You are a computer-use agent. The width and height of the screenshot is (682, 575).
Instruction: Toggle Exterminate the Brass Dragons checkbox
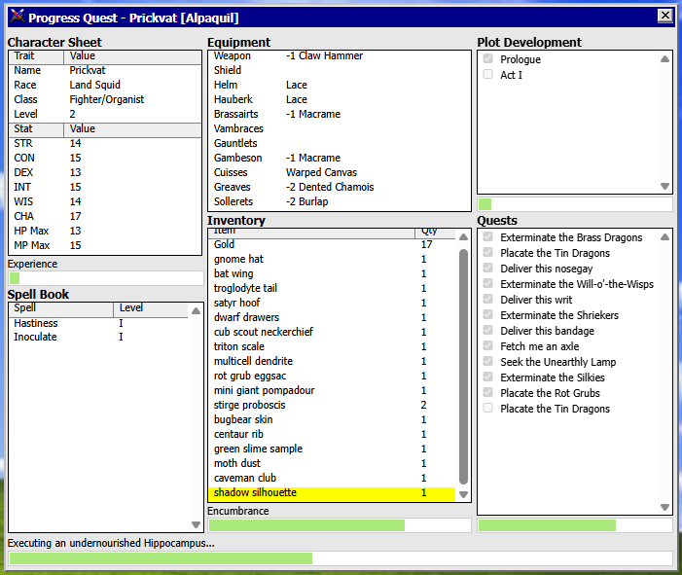point(488,236)
